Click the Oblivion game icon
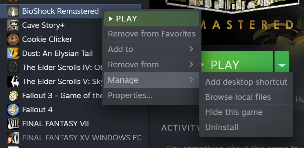304x148 pixels. coord(13,67)
